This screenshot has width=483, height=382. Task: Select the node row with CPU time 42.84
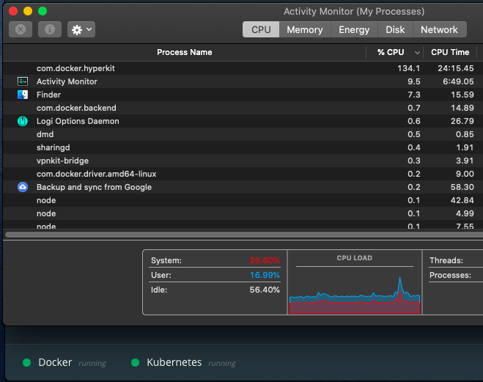pos(243,200)
